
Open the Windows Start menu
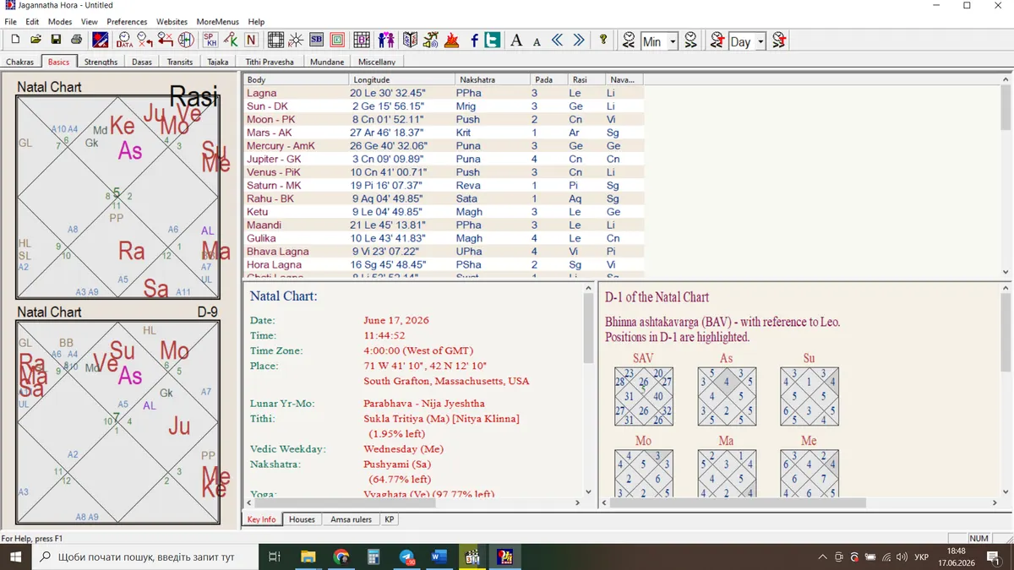point(15,557)
